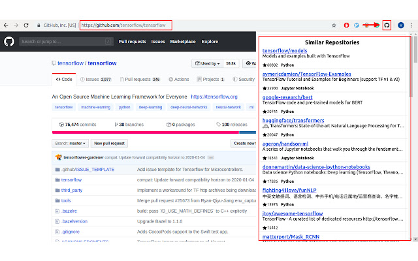Open Marketplace in the top navigation
The image size is (418, 261).
coord(183,42)
